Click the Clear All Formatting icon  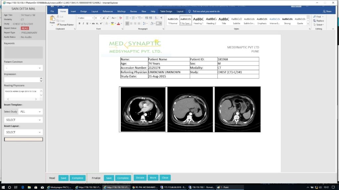click(120, 18)
